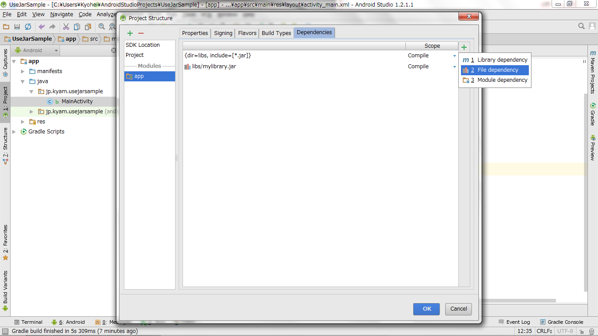Collapse the java folder
The width and height of the screenshot is (598, 336).
point(23,81)
